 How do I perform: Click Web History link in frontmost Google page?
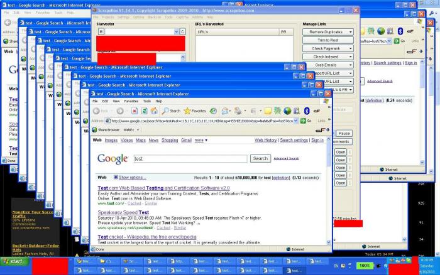click(265, 140)
